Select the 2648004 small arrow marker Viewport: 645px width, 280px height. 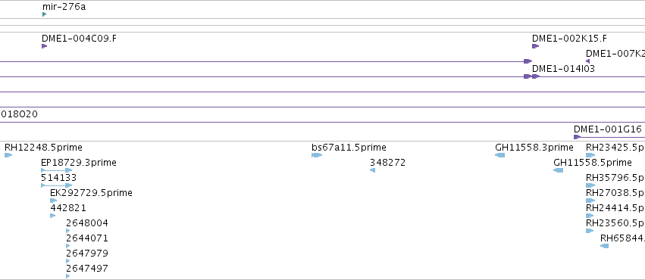(x=68, y=231)
